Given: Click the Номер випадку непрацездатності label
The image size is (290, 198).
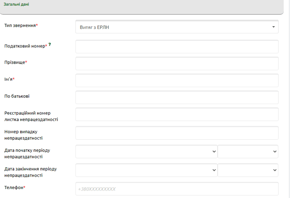Looking at the screenshot, I should [23, 135].
